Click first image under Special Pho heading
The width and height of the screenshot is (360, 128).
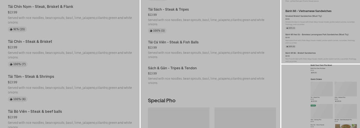179,118
